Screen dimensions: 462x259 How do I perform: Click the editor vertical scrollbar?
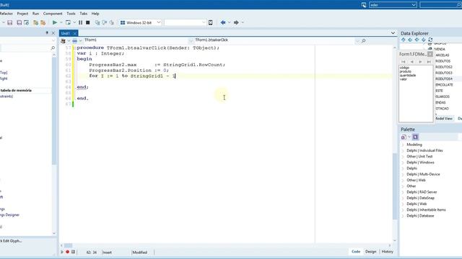(x=395, y=186)
